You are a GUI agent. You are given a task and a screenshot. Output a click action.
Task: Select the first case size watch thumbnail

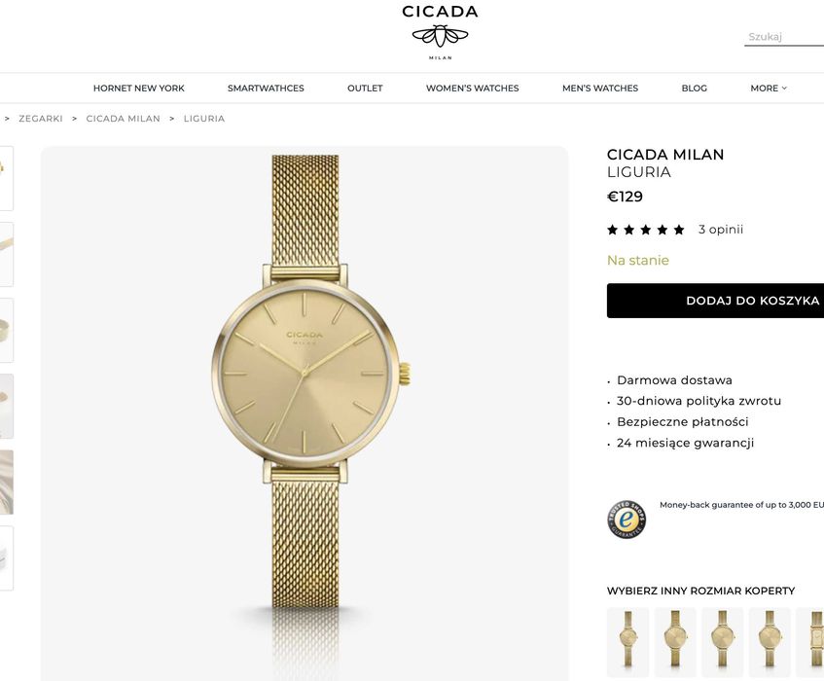628,641
